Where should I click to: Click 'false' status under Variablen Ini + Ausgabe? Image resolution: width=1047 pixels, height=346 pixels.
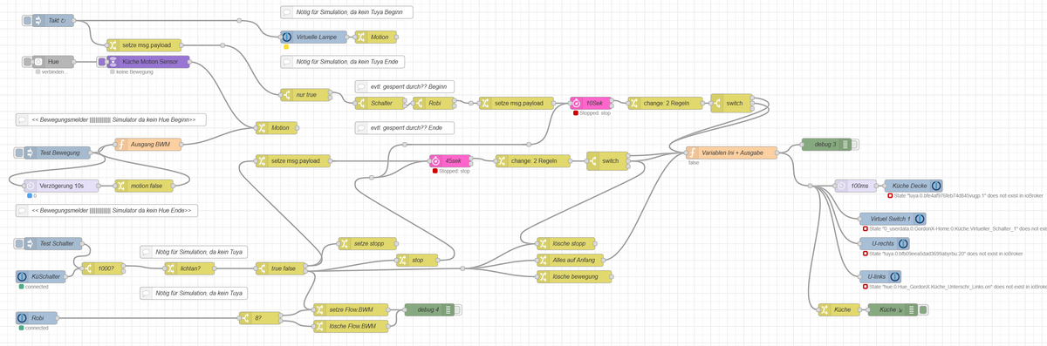(694, 163)
